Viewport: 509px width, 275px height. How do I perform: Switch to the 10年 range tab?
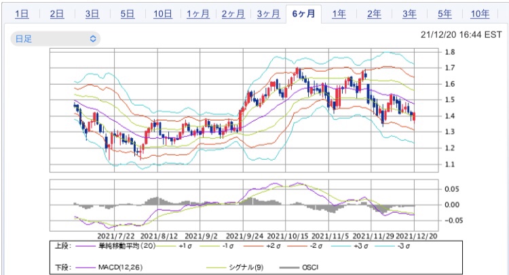tap(480, 14)
